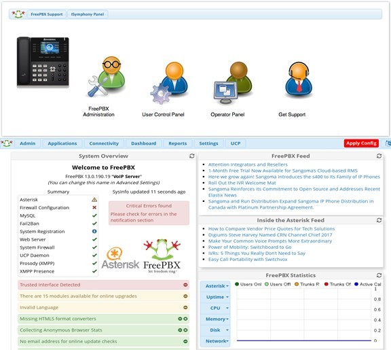391x350 pixels.
Task: Click the XMPP Presence green checkmark
Action: [94, 271]
